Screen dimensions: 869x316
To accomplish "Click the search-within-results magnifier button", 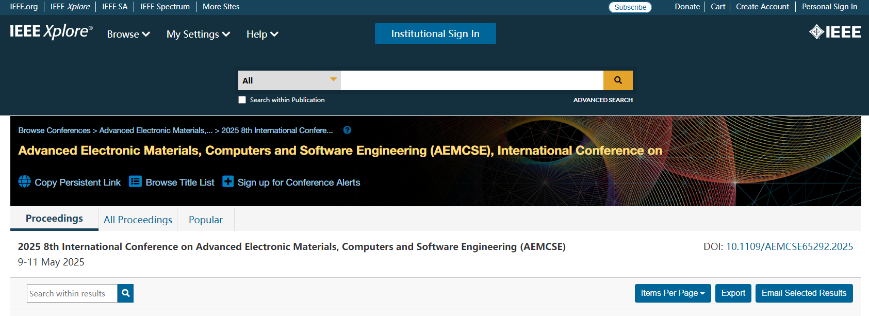I will 125,293.
